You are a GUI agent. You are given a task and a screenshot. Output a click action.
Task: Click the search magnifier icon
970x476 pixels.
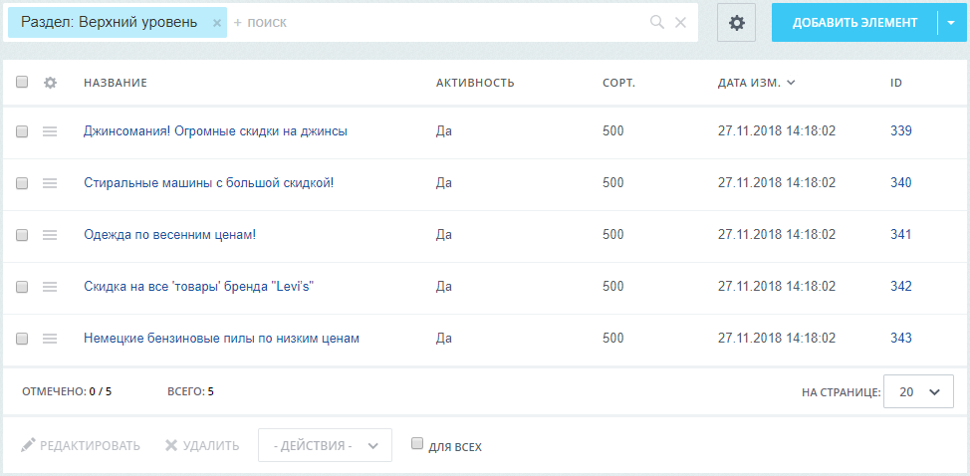point(657,23)
